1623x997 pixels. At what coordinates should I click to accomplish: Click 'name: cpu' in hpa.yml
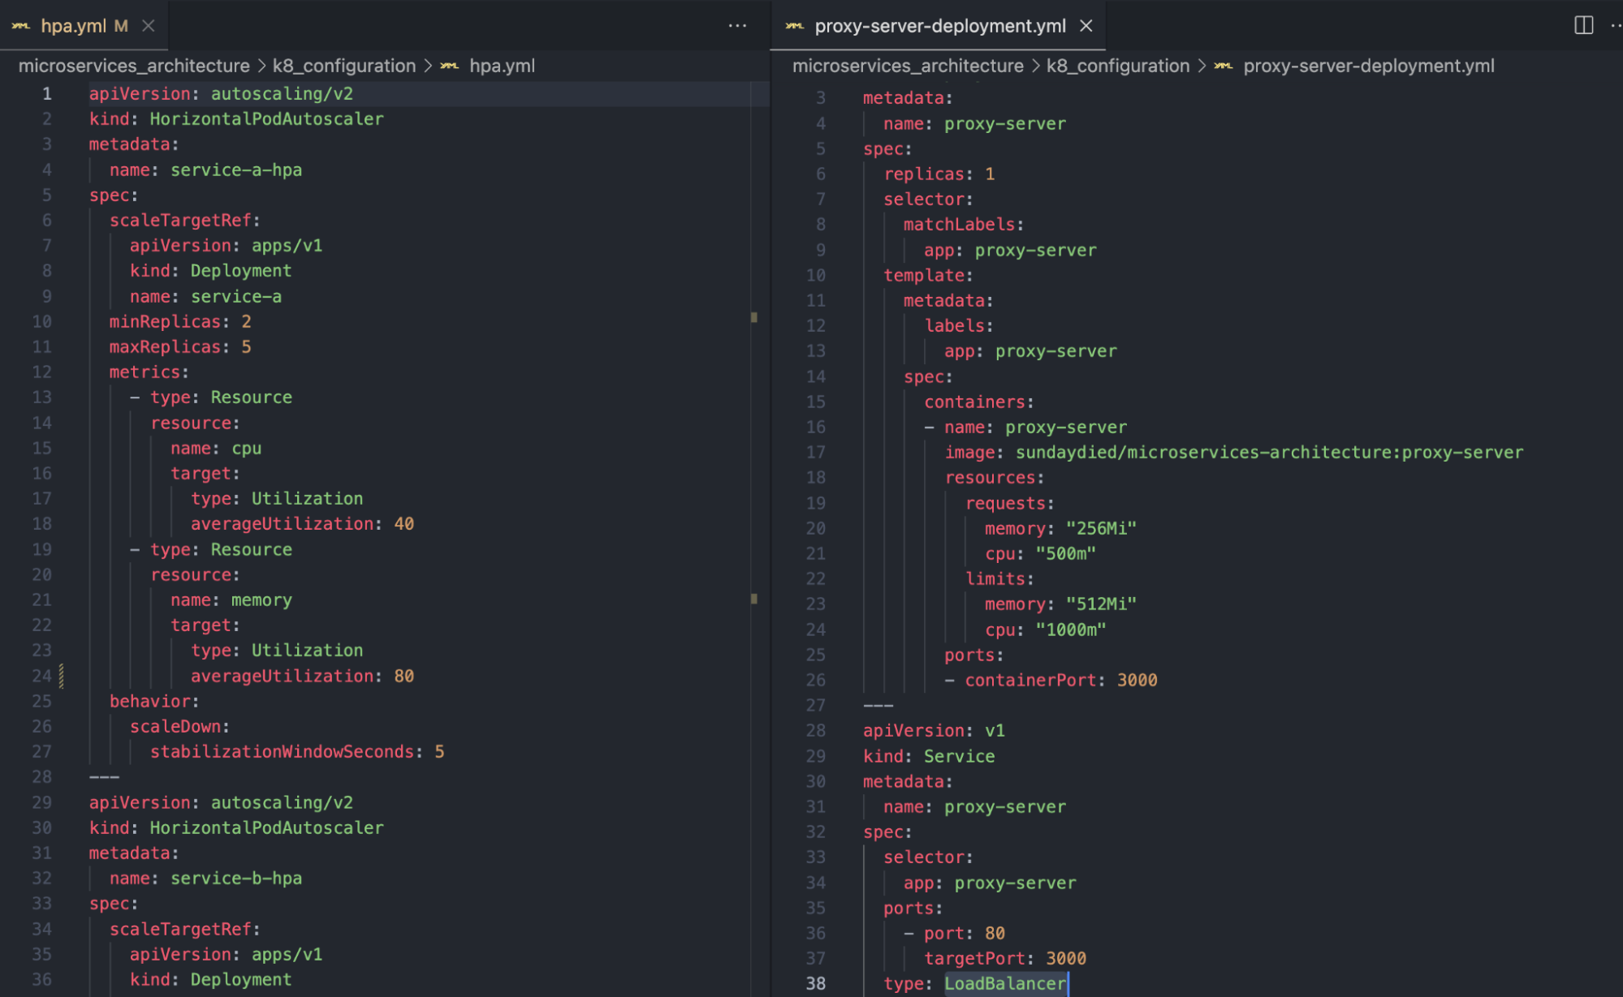coord(216,448)
